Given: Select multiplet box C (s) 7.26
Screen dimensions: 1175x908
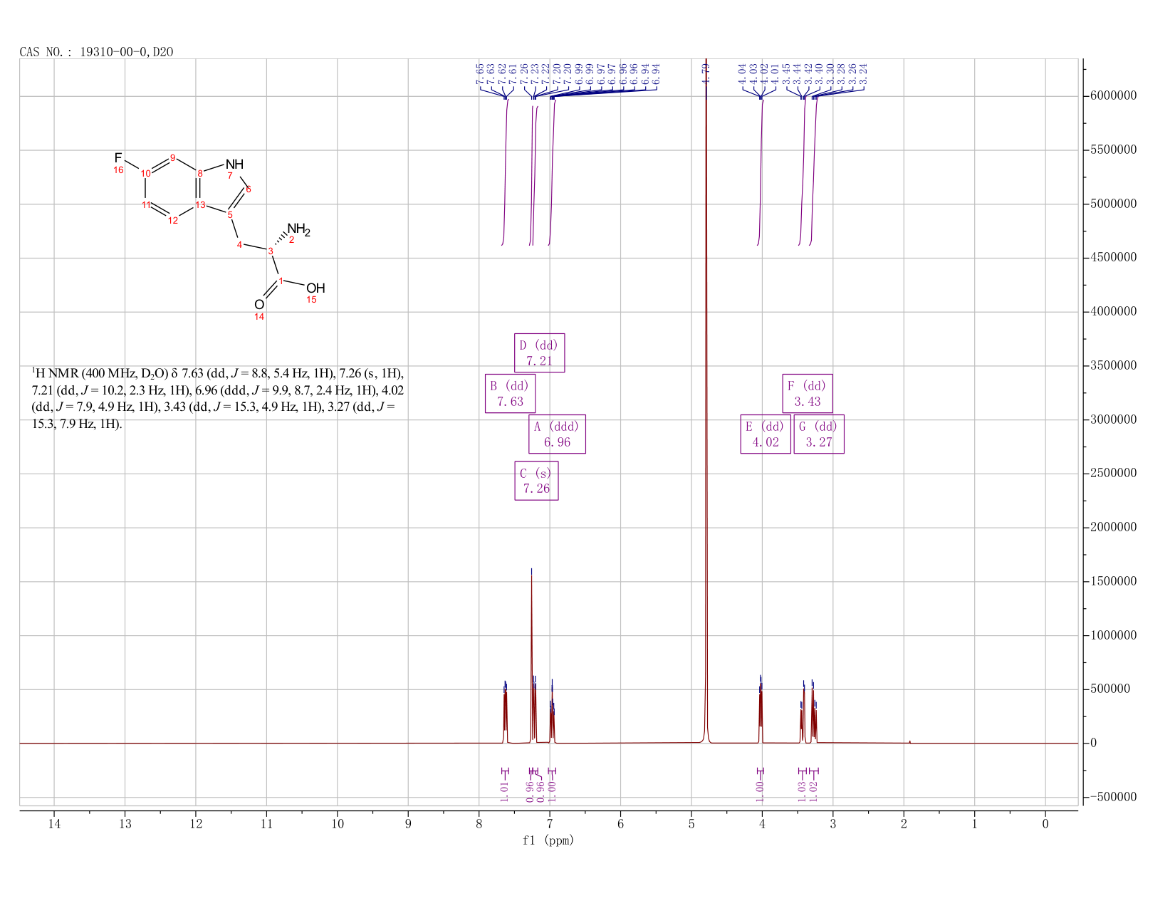Looking at the screenshot, I should pyautogui.click(x=536, y=481).
